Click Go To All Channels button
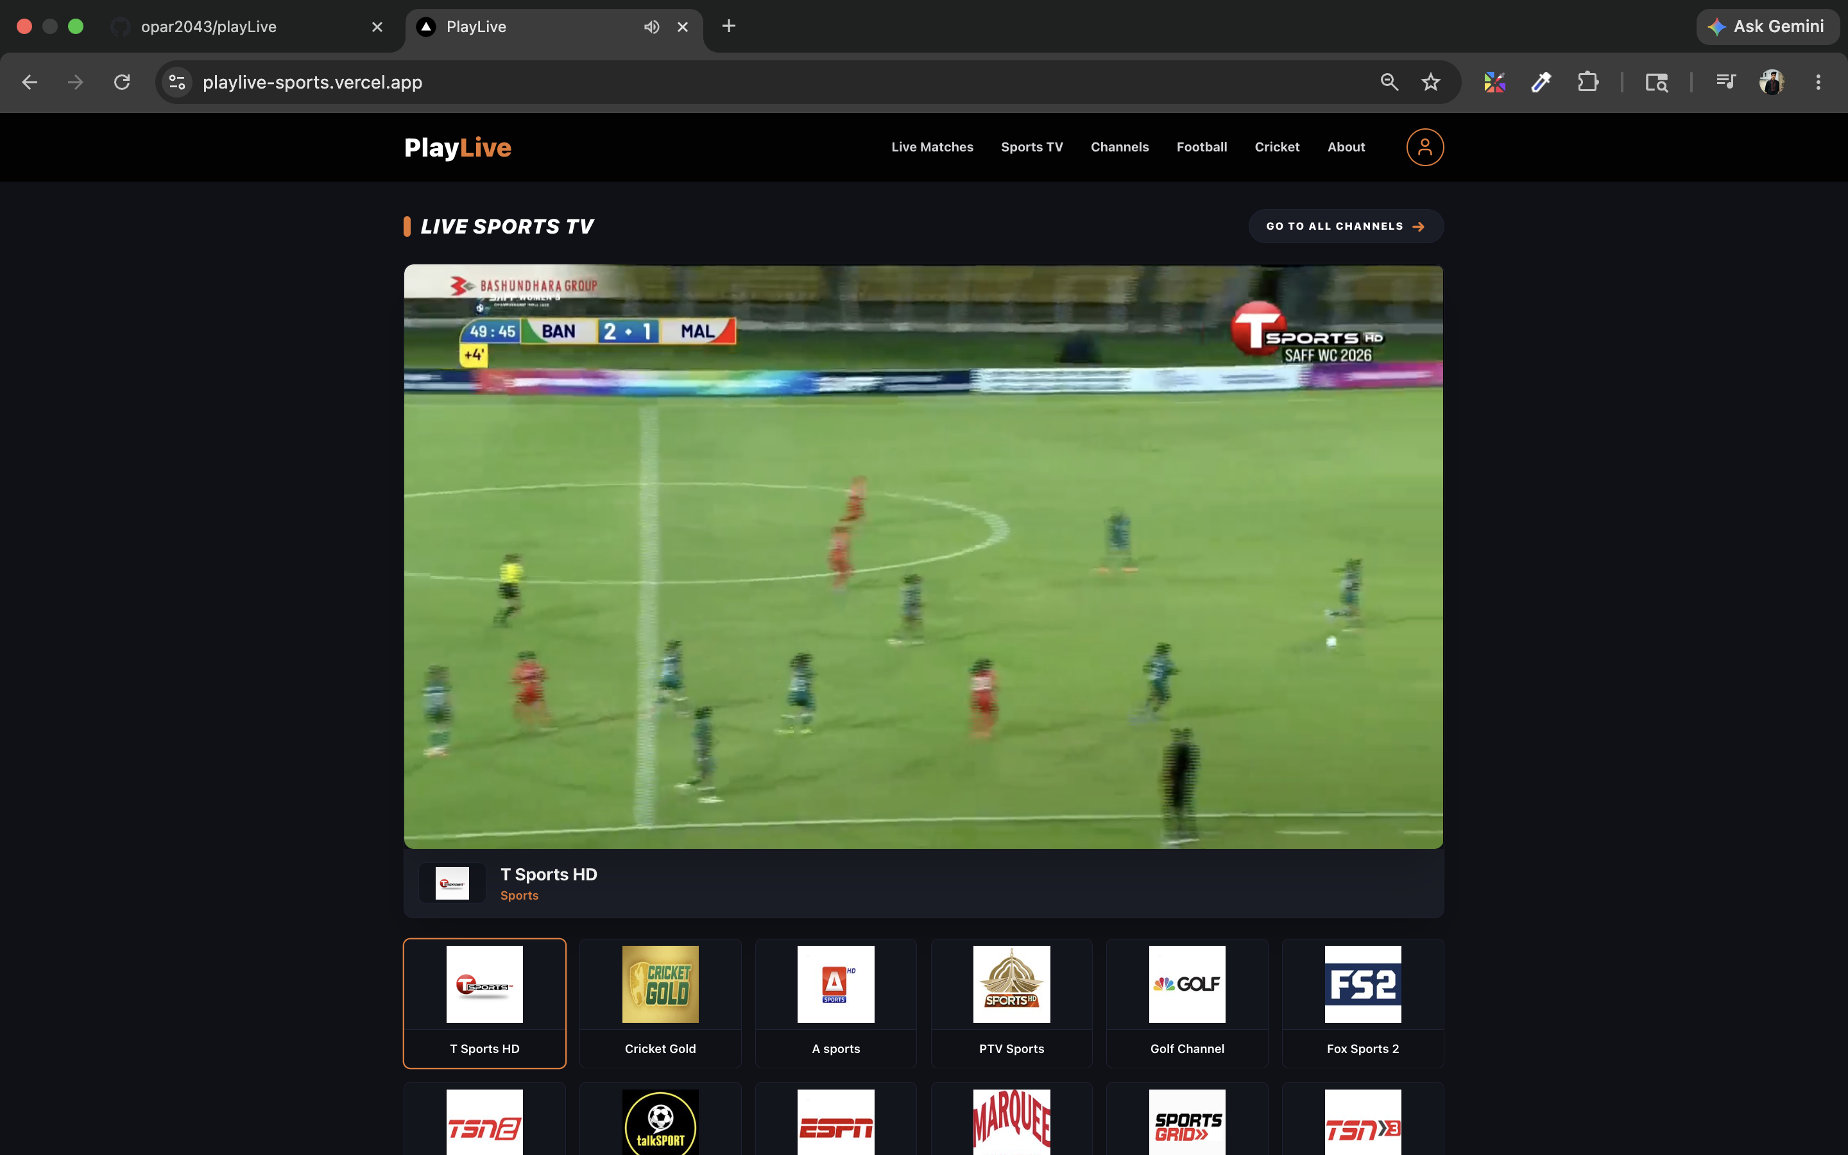The image size is (1848, 1155). [1346, 226]
